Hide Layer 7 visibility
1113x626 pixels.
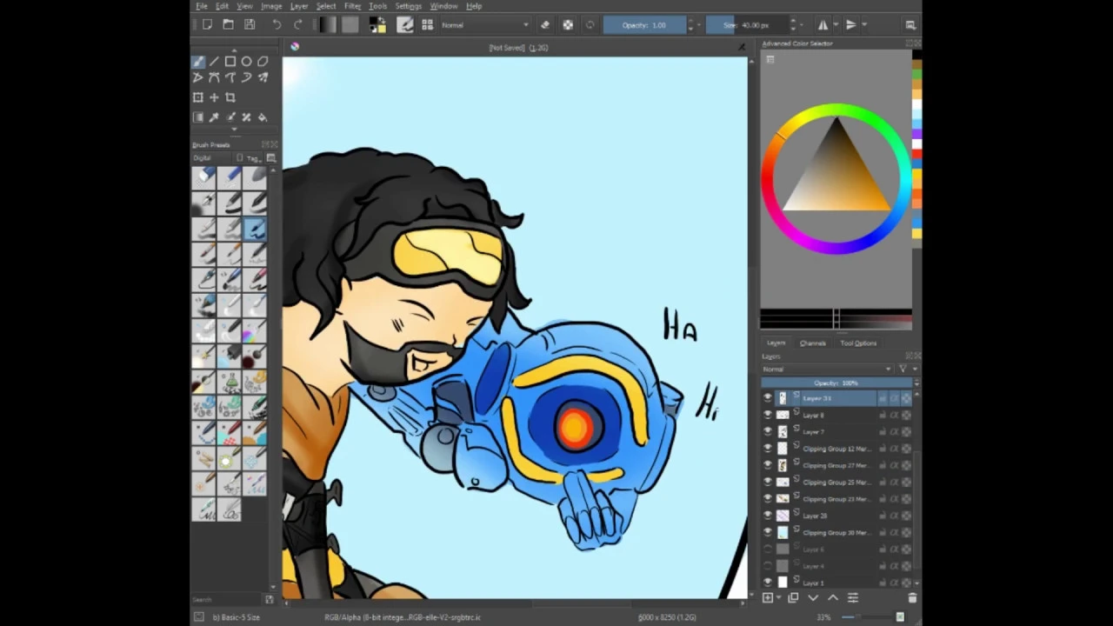coord(767,431)
